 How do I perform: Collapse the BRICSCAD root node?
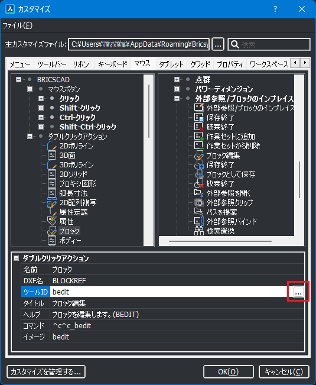(18, 80)
